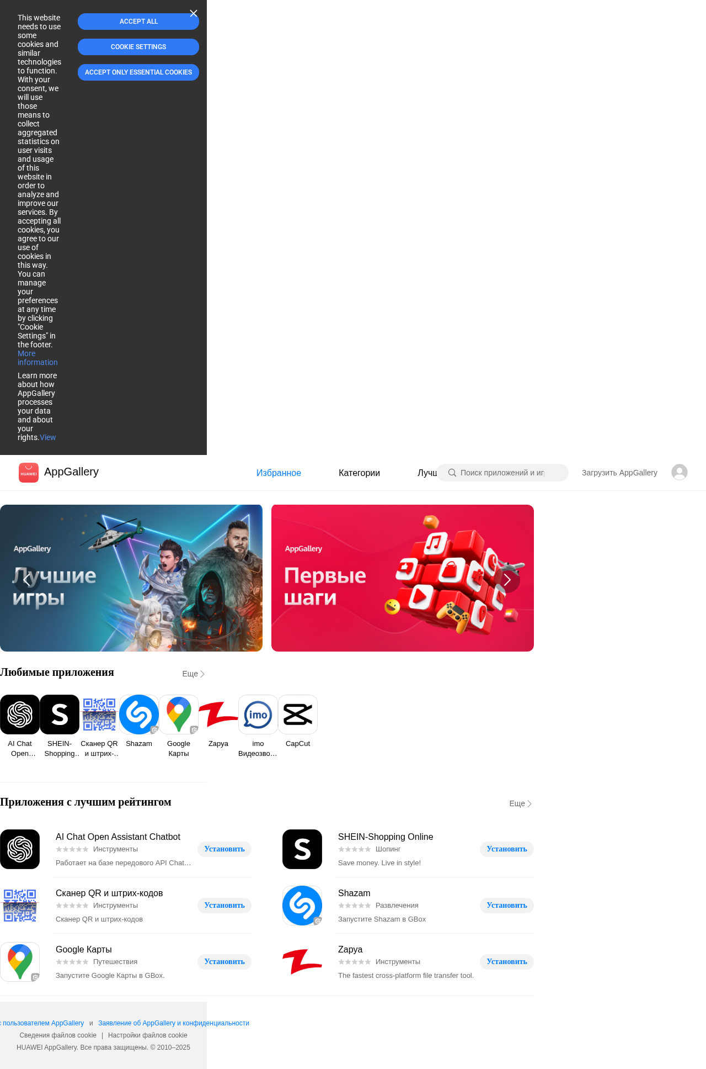Open QR scanner icon in favorites row
The image size is (706, 1069).
click(99, 715)
